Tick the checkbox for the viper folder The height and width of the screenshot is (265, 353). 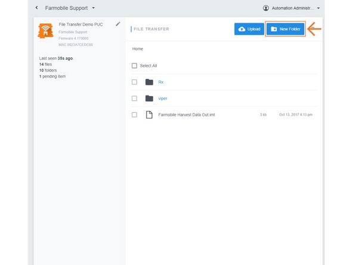click(x=134, y=98)
